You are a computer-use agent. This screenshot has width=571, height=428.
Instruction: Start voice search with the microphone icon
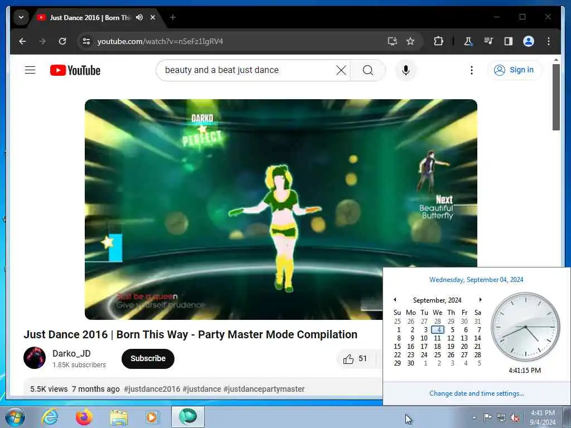tap(406, 70)
